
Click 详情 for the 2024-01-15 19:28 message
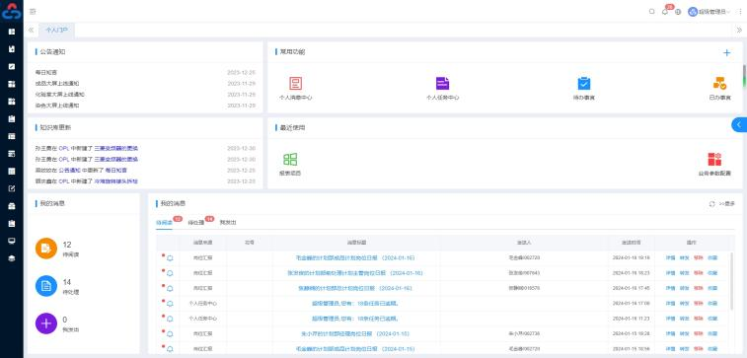pos(670,333)
